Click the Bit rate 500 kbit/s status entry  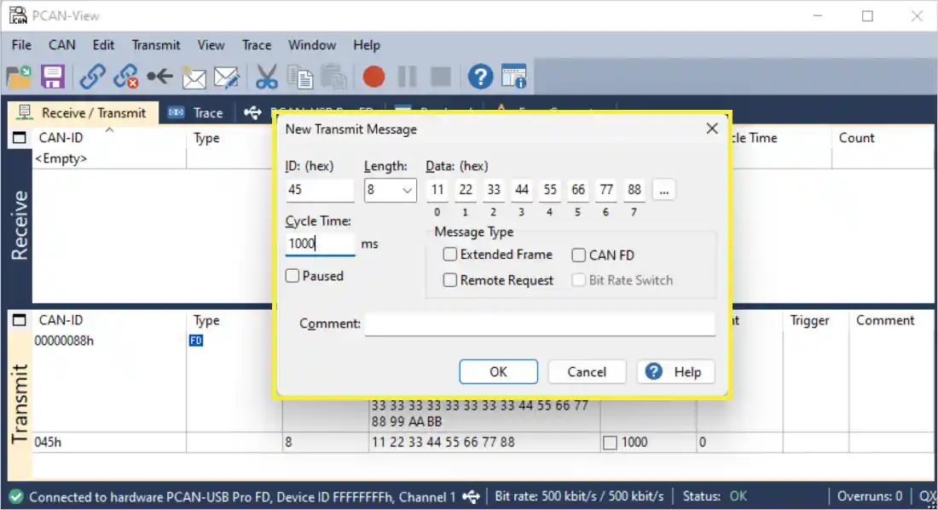coord(579,496)
